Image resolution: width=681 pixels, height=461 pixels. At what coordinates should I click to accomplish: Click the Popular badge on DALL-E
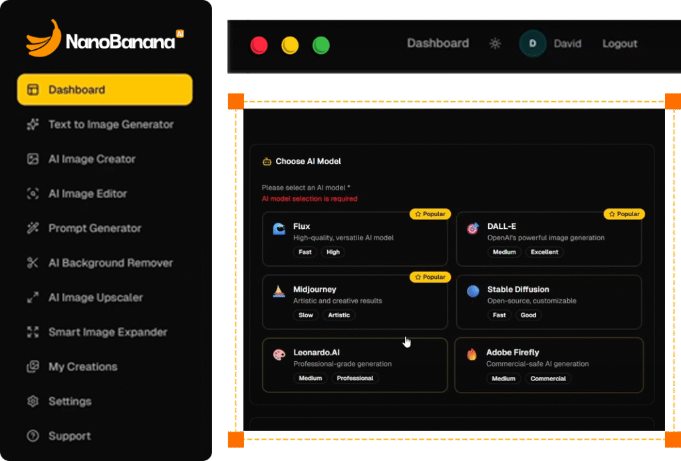click(x=624, y=214)
